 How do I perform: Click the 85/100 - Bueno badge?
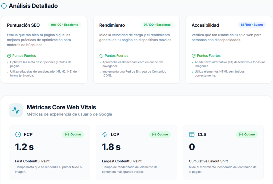pyautogui.click(x=252, y=25)
